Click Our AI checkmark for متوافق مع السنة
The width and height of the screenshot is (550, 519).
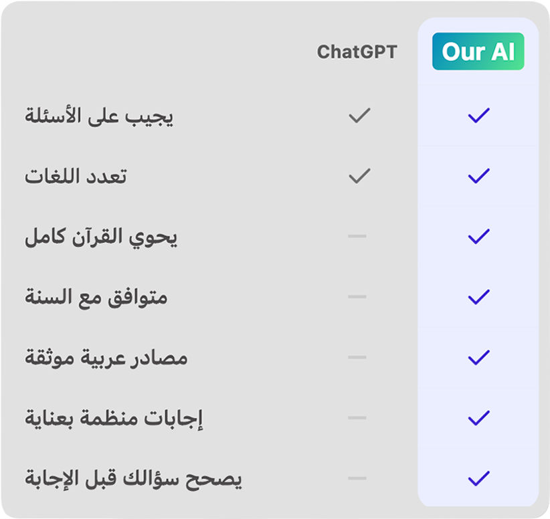[479, 296]
